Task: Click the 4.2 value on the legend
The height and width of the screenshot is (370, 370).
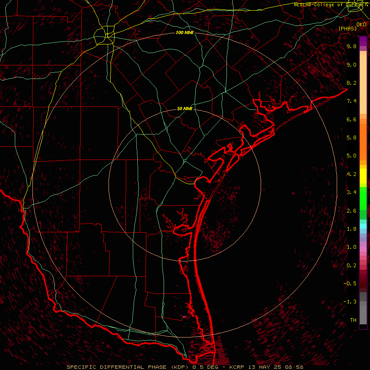Action: point(351,174)
